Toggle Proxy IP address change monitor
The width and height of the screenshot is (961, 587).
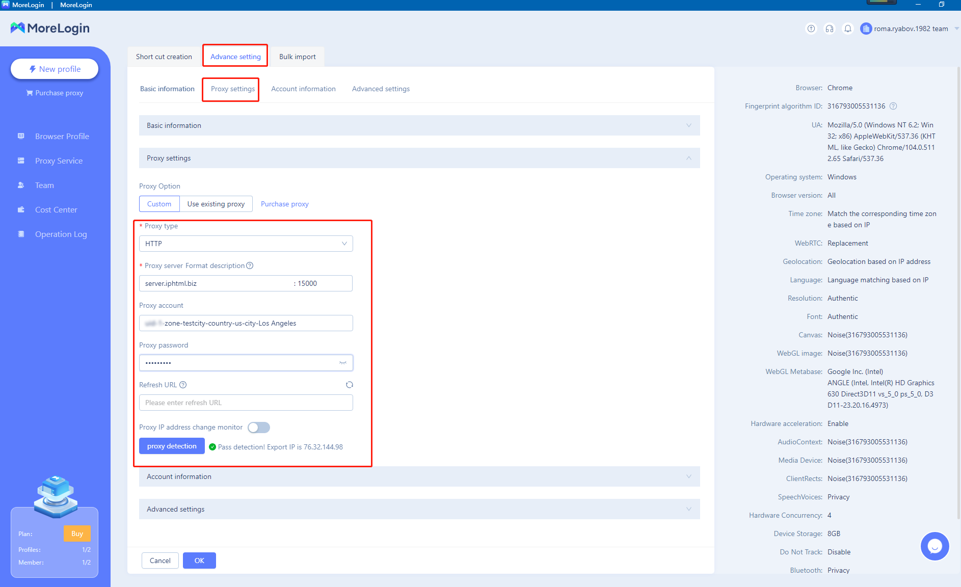pyautogui.click(x=259, y=428)
